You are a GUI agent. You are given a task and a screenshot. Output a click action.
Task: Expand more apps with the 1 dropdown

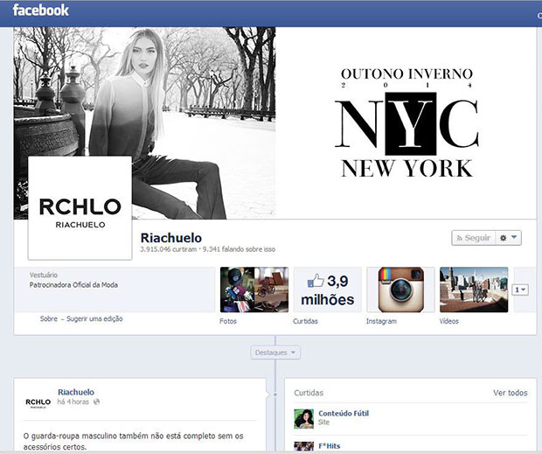(x=520, y=290)
